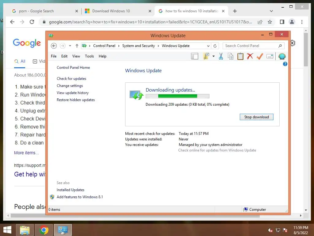
Task: Click Chrome tab search chevron
Action: [271, 11]
